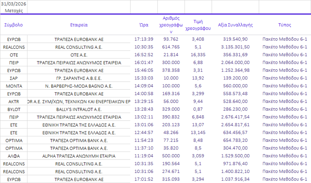The height and width of the screenshot is (183, 311).
Task: Select the Σύμβολο column header
Action: click(x=14, y=25)
